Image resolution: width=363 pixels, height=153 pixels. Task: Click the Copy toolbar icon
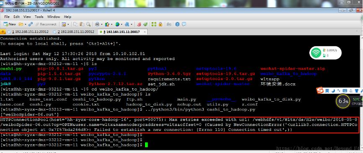(x=76, y=24)
